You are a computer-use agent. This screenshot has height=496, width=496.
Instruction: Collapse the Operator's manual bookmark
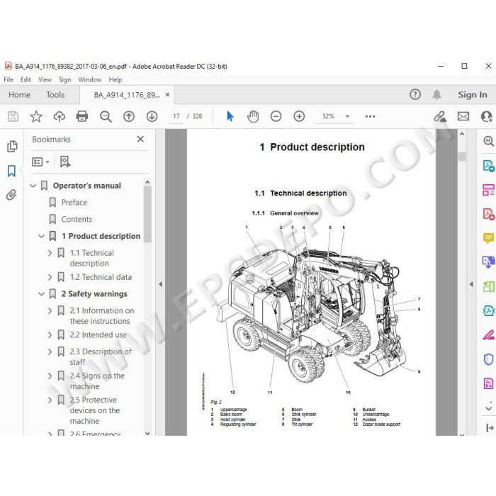[x=33, y=186]
